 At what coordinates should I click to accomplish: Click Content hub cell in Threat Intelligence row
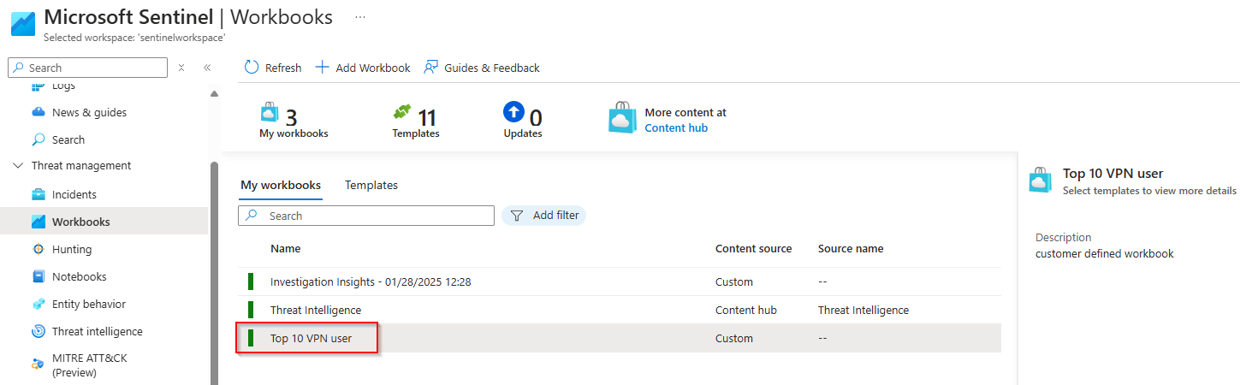(x=746, y=310)
